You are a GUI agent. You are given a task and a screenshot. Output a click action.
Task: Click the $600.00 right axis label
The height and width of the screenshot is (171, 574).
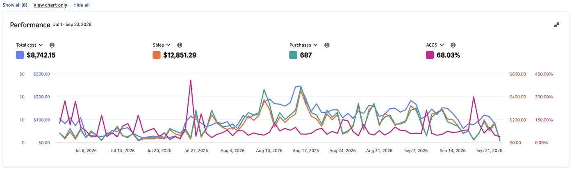517,74
